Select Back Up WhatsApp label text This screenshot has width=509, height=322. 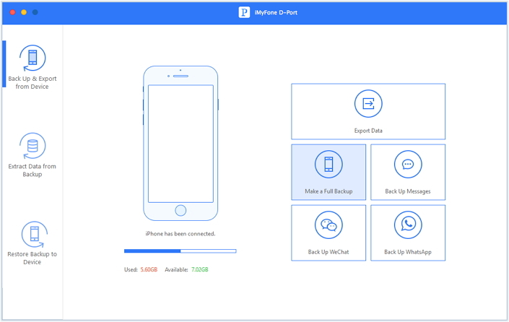coord(408,252)
